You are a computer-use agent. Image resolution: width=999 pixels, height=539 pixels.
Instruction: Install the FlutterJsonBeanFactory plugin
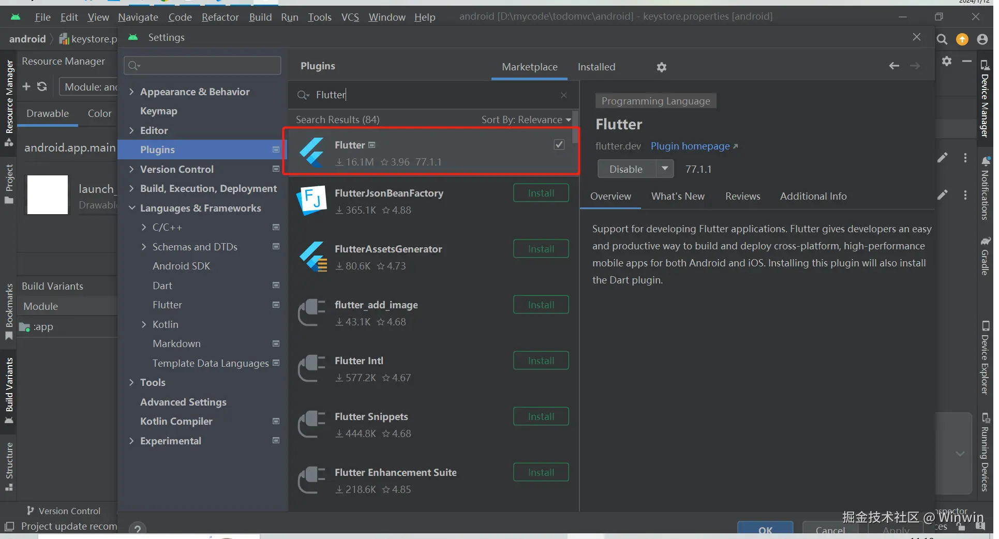point(541,193)
